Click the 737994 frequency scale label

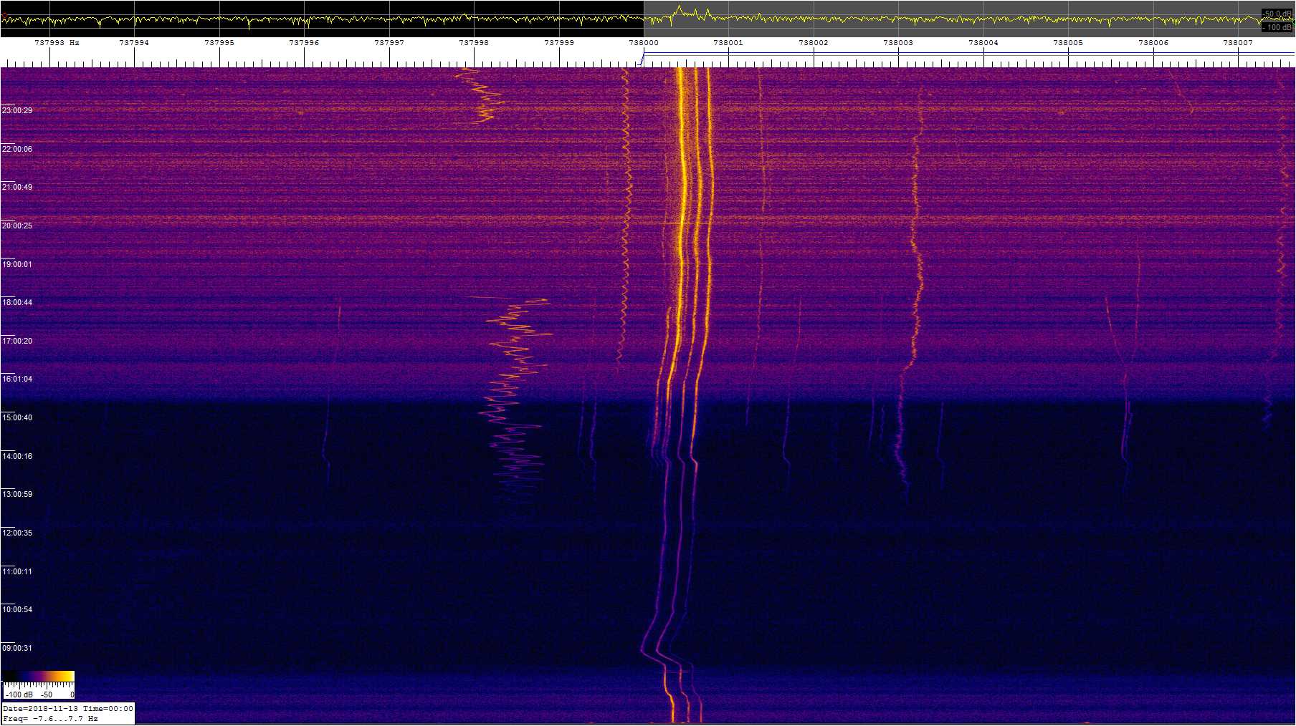[x=134, y=43]
